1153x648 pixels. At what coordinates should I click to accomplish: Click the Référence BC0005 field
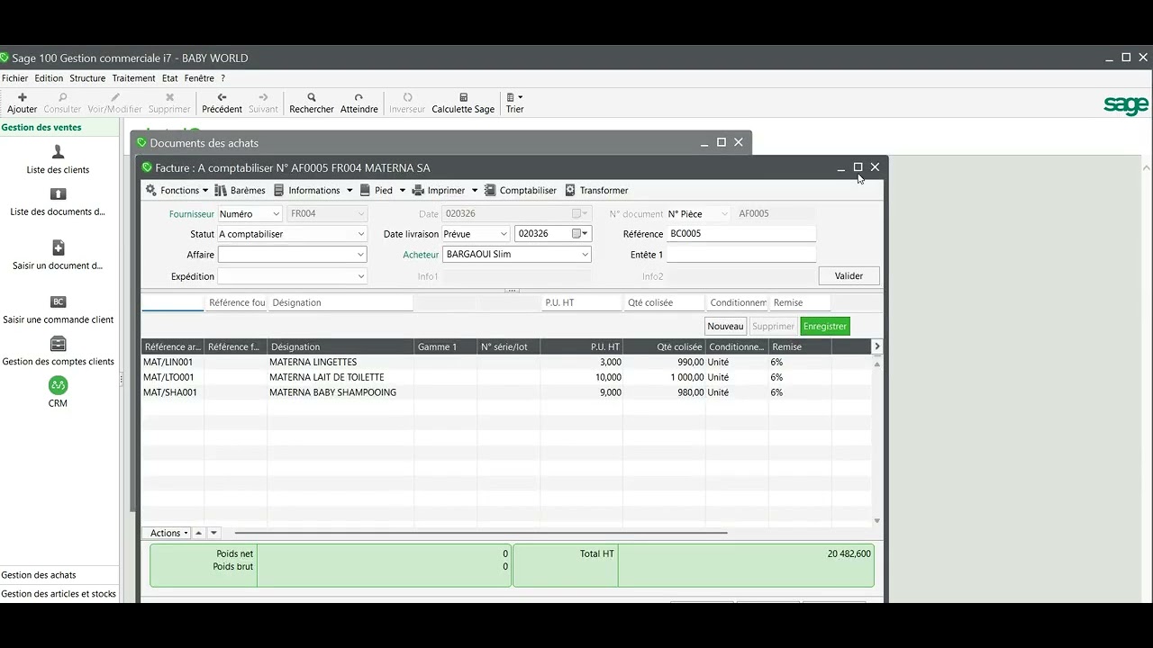click(741, 234)
